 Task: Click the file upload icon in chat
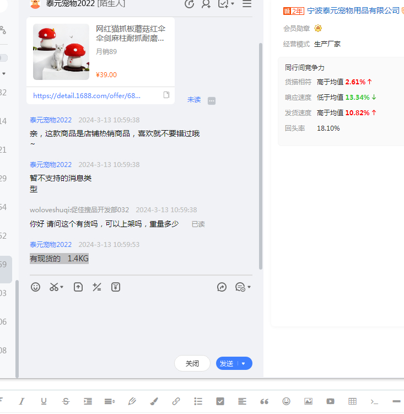78,287
